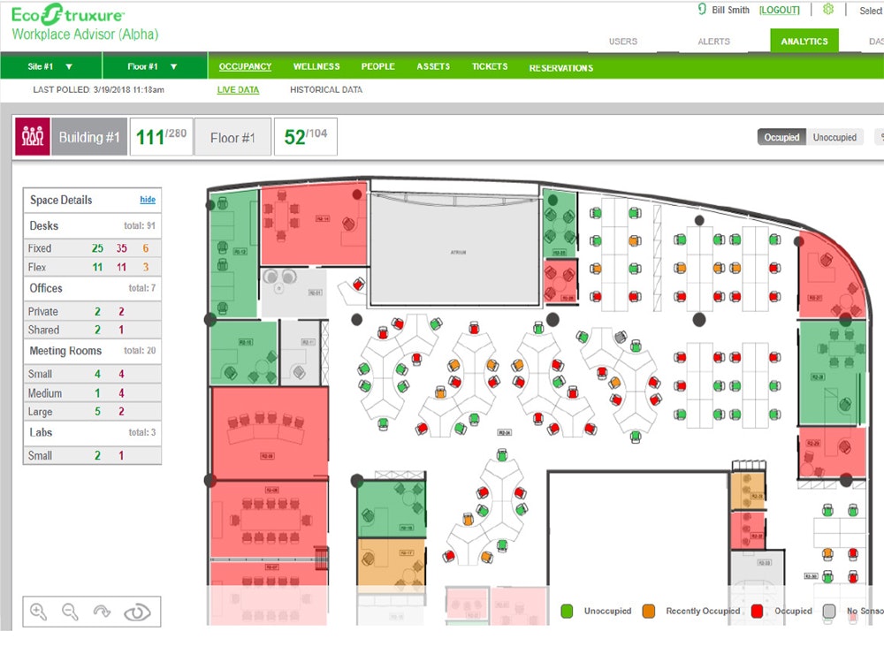Select the Unoccupied display toggle
884x654 pixels.
pyautogui.click(x=834, y=137)
